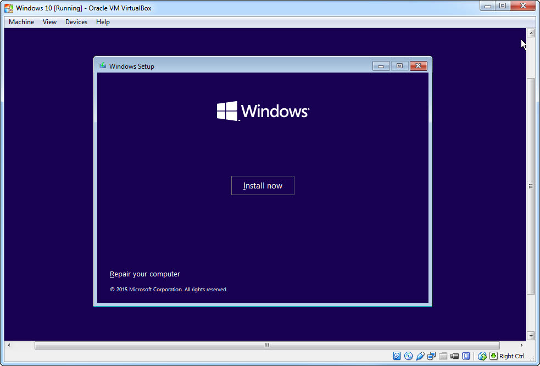Image resolution: width=540 pixels, height=366 pixels.
Task: Click the horizontal scrollbar right arrow
Action: click(x=521, y=345)
